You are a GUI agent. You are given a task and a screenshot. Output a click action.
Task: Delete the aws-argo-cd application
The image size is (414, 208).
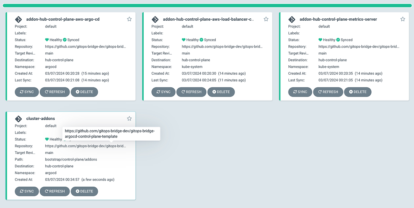tap(84, 92)
